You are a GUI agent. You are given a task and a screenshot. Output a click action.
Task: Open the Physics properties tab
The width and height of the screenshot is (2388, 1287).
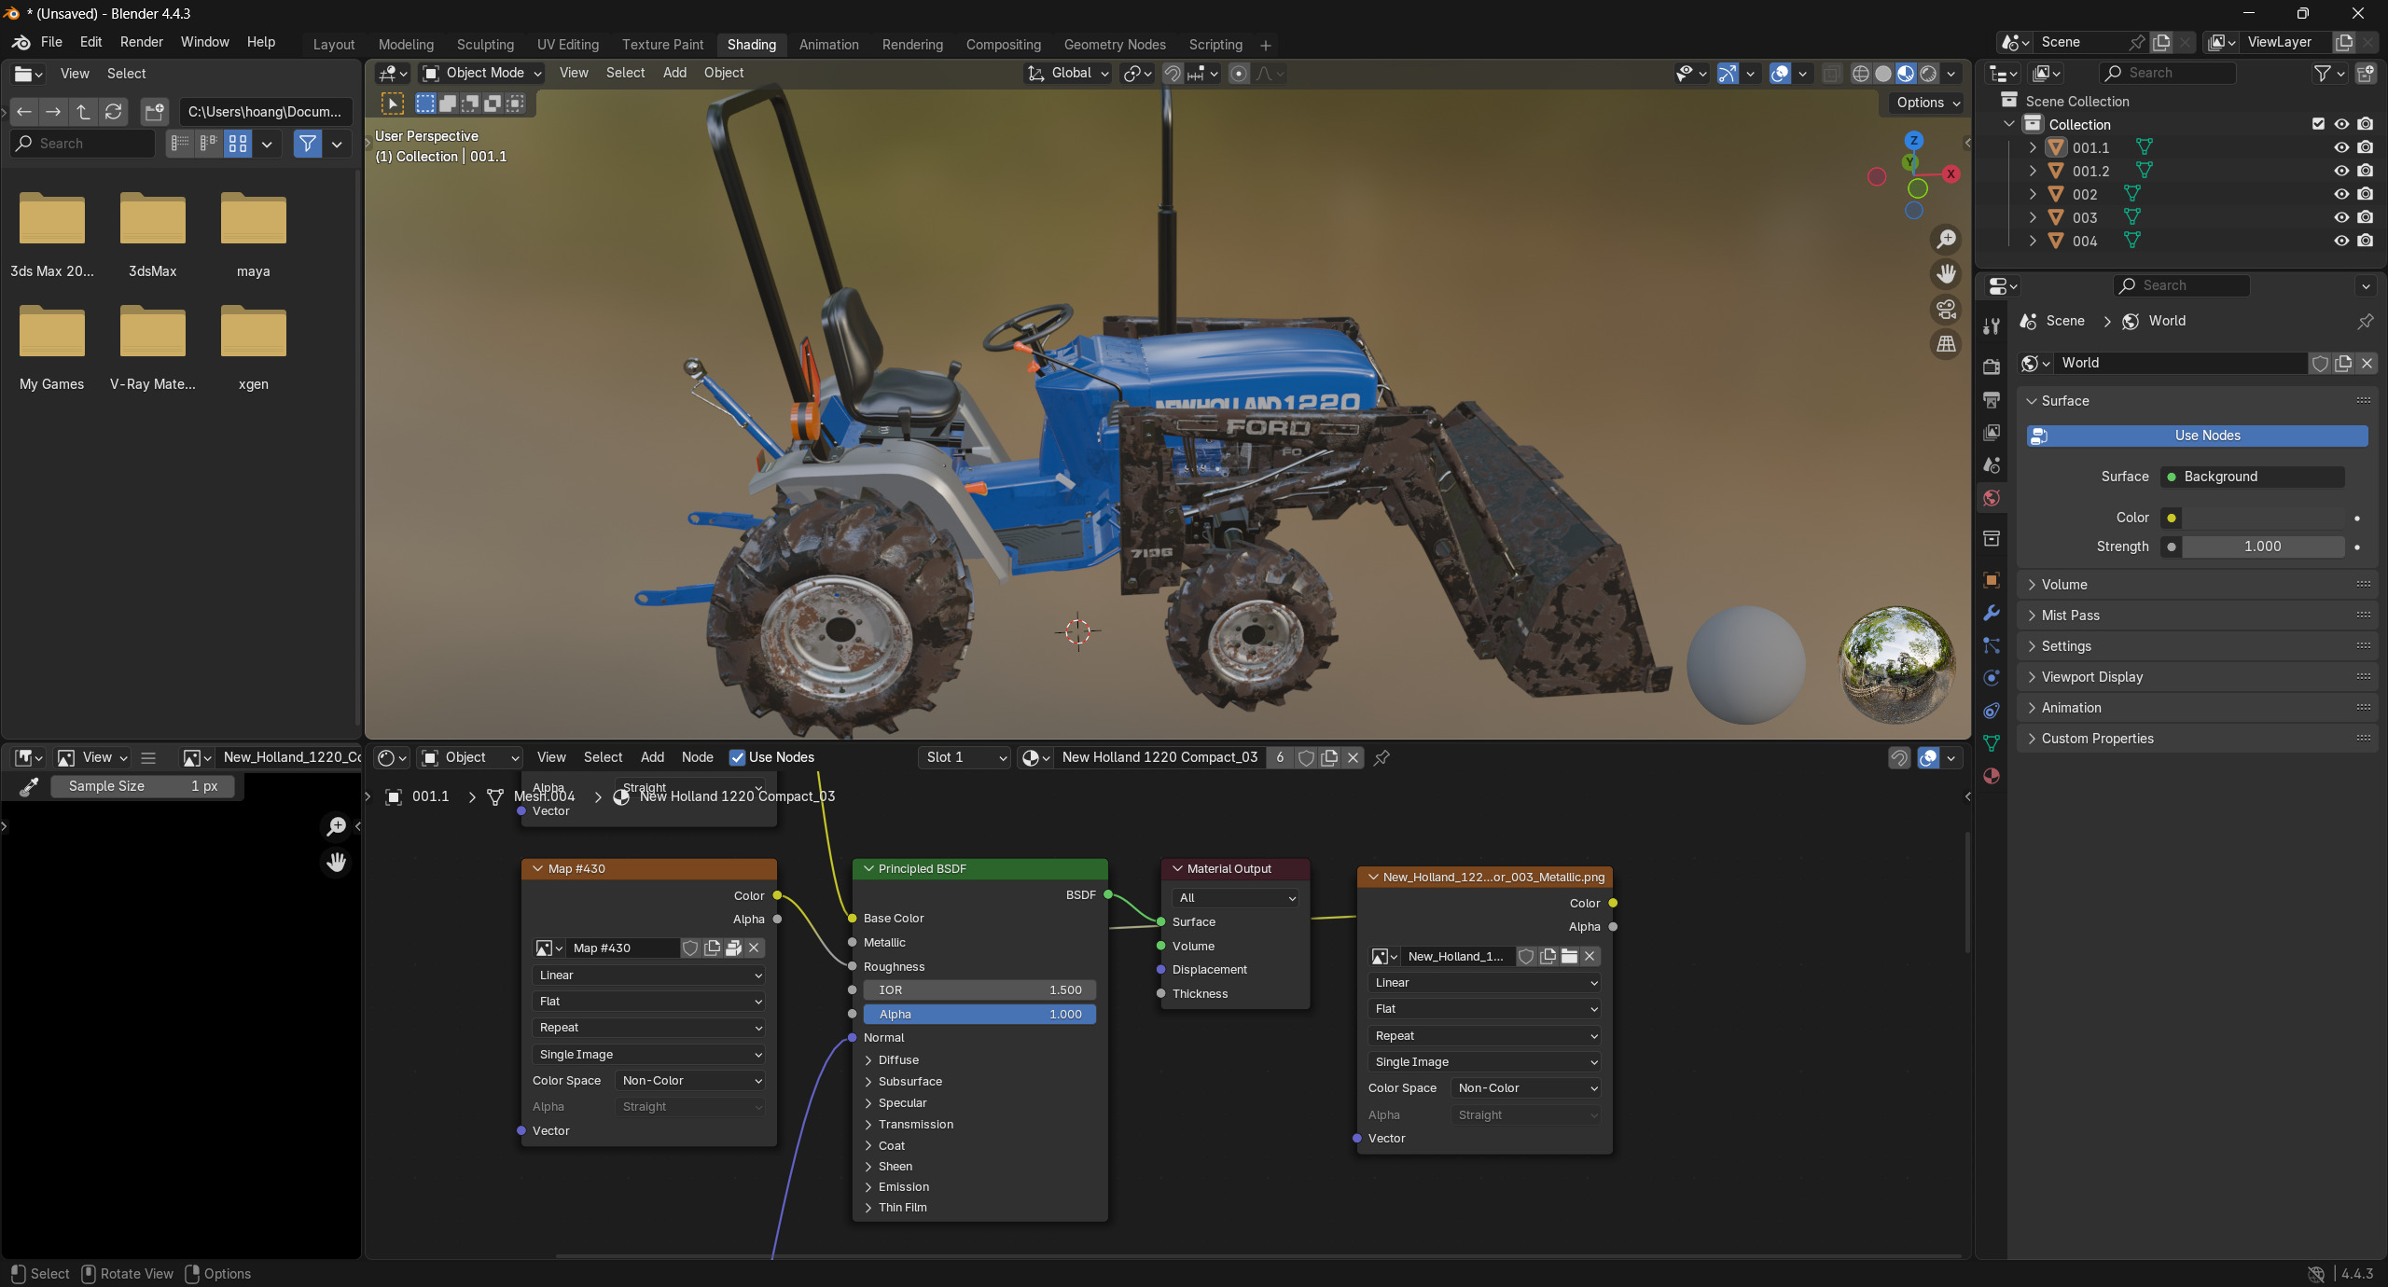pyautogui.click(x=1992, y=678)
